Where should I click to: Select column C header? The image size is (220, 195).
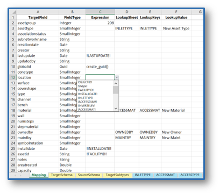click(x=100, y=12)
